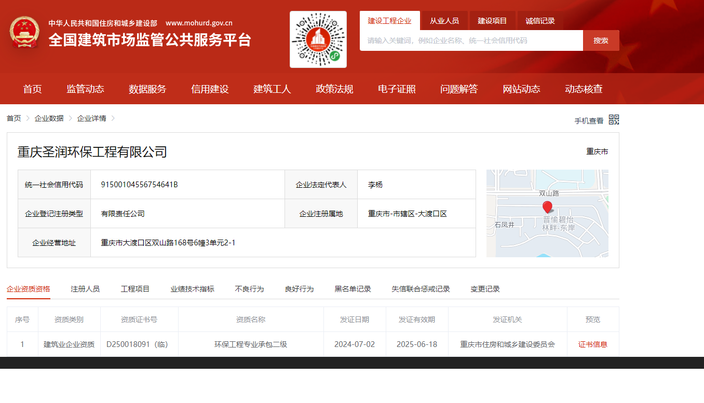The height and width of the screenshot is (403, 704).
Task: Select the 建设项目 search tab
Action: click(x=492, y=21)
